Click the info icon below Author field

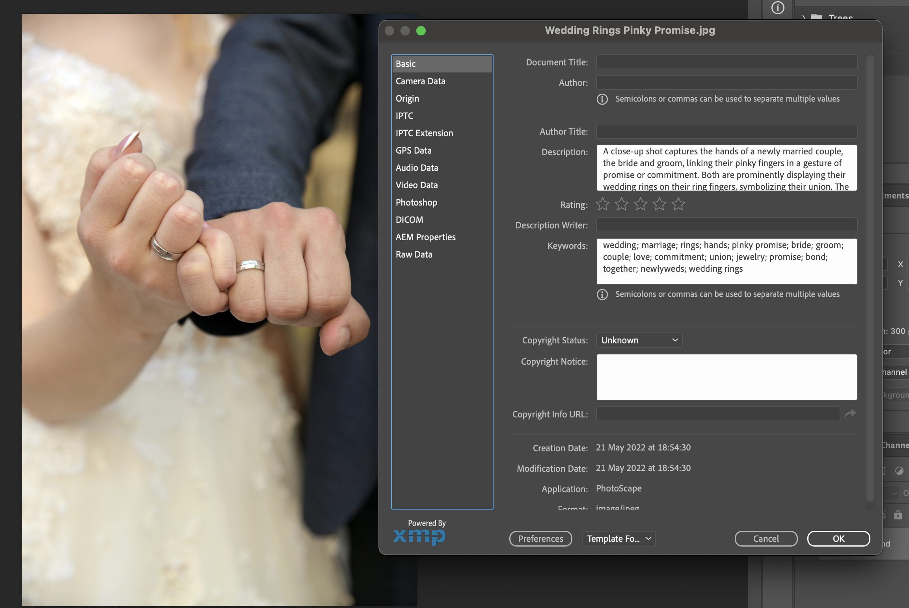click(x=602, y=99)
